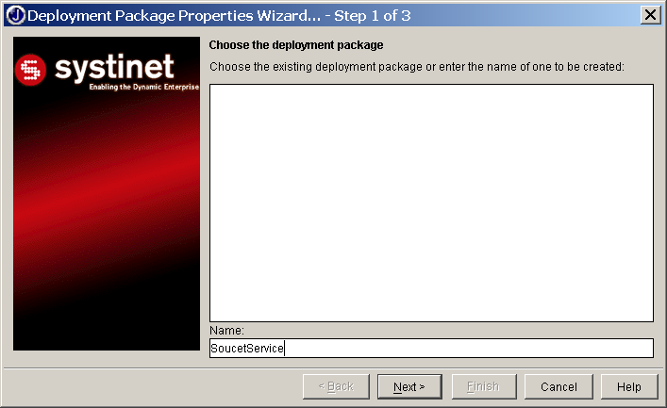This screenshot has height=408, width=667.
Task: Click the J application icon in title bar
Action: (x=16, y=15)
